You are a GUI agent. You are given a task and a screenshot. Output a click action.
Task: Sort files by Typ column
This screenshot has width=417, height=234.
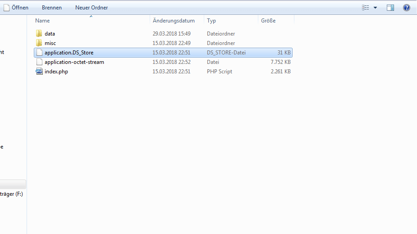pos(211,21)
